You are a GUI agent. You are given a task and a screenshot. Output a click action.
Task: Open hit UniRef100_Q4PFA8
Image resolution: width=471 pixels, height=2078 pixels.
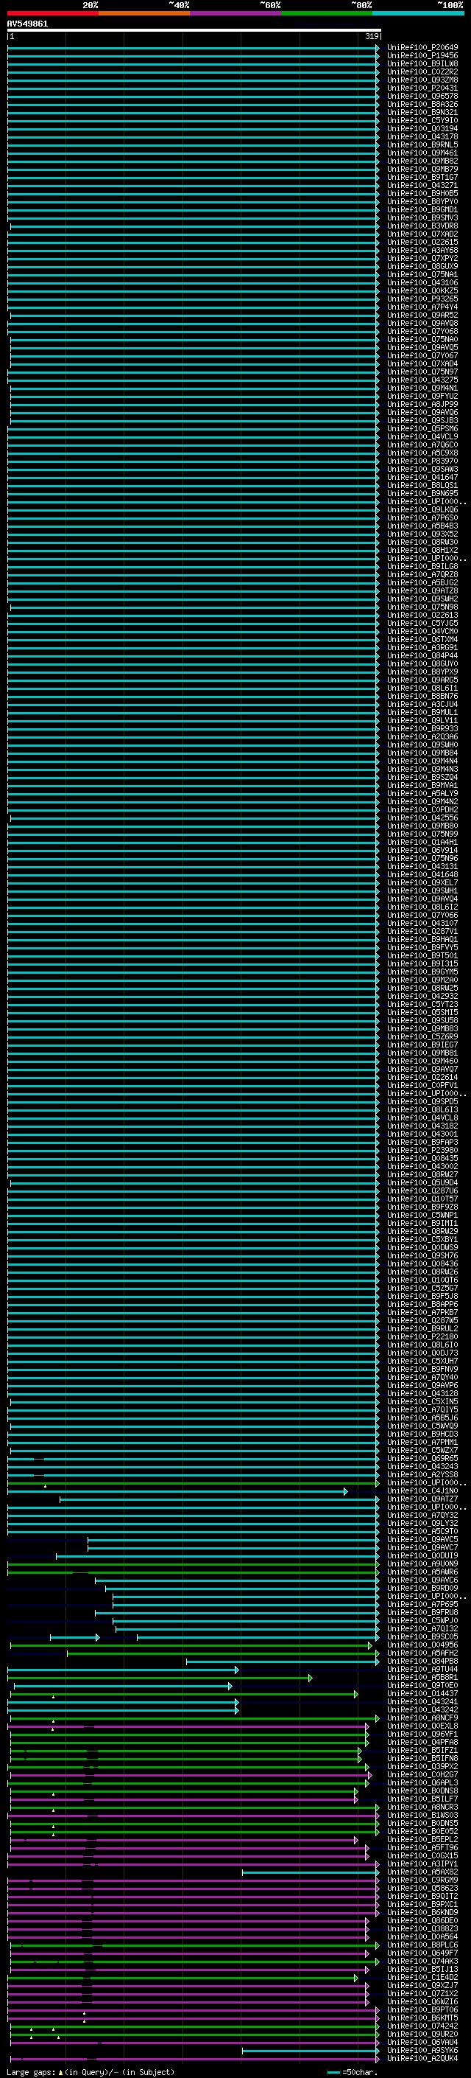click(x=422, y=1742)
